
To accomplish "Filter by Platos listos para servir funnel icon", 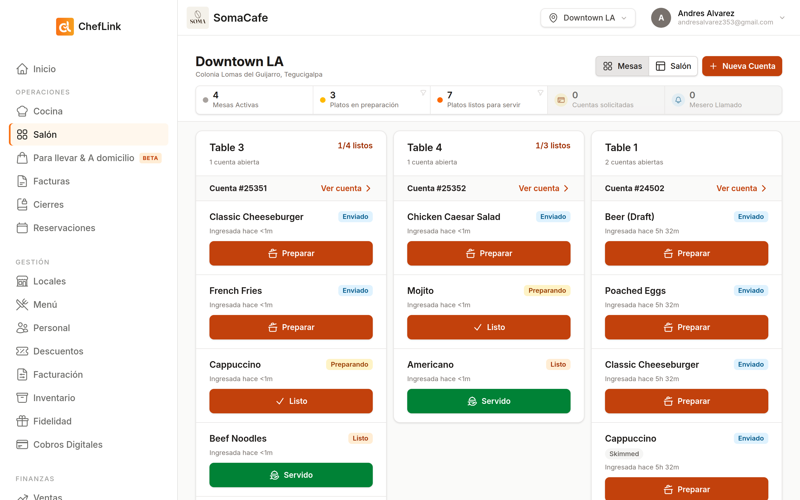I will point(540,93).
